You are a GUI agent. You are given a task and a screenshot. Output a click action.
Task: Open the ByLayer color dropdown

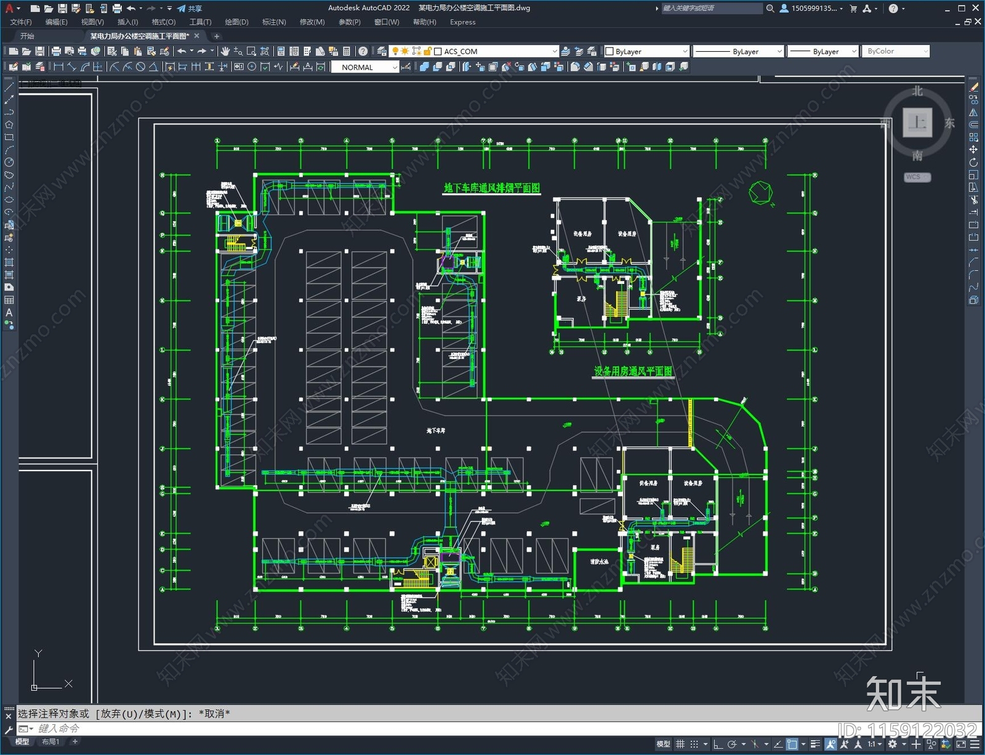pyautogui.click(x=685, y=51)
